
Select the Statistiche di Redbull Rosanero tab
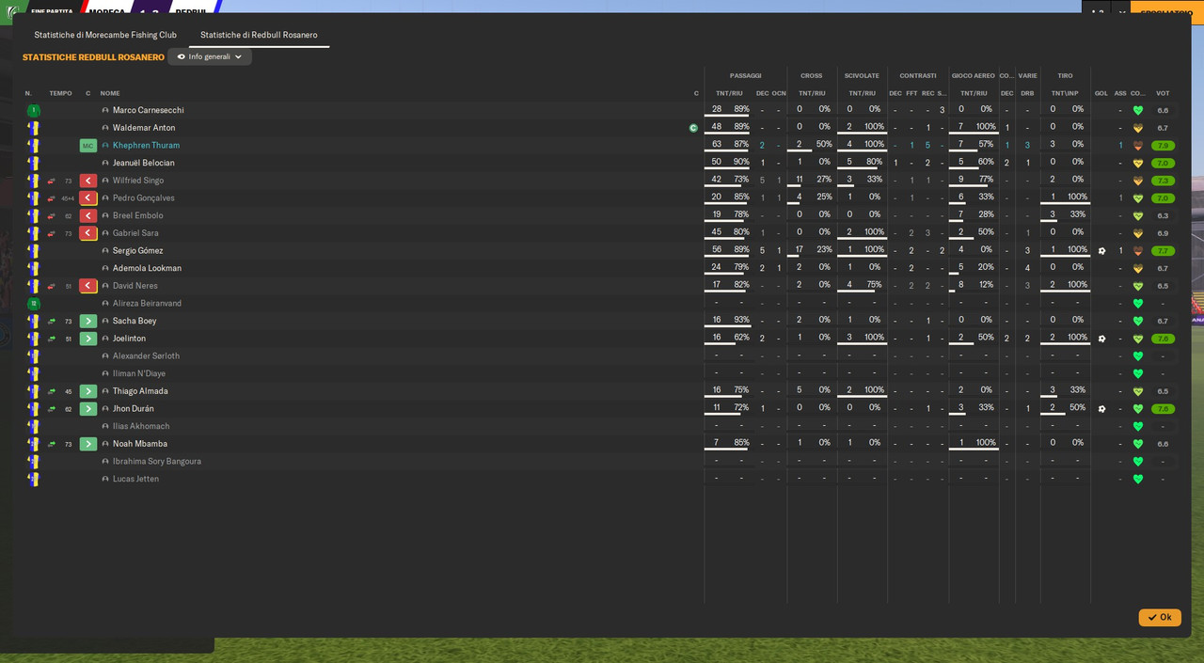click(259, 35)
